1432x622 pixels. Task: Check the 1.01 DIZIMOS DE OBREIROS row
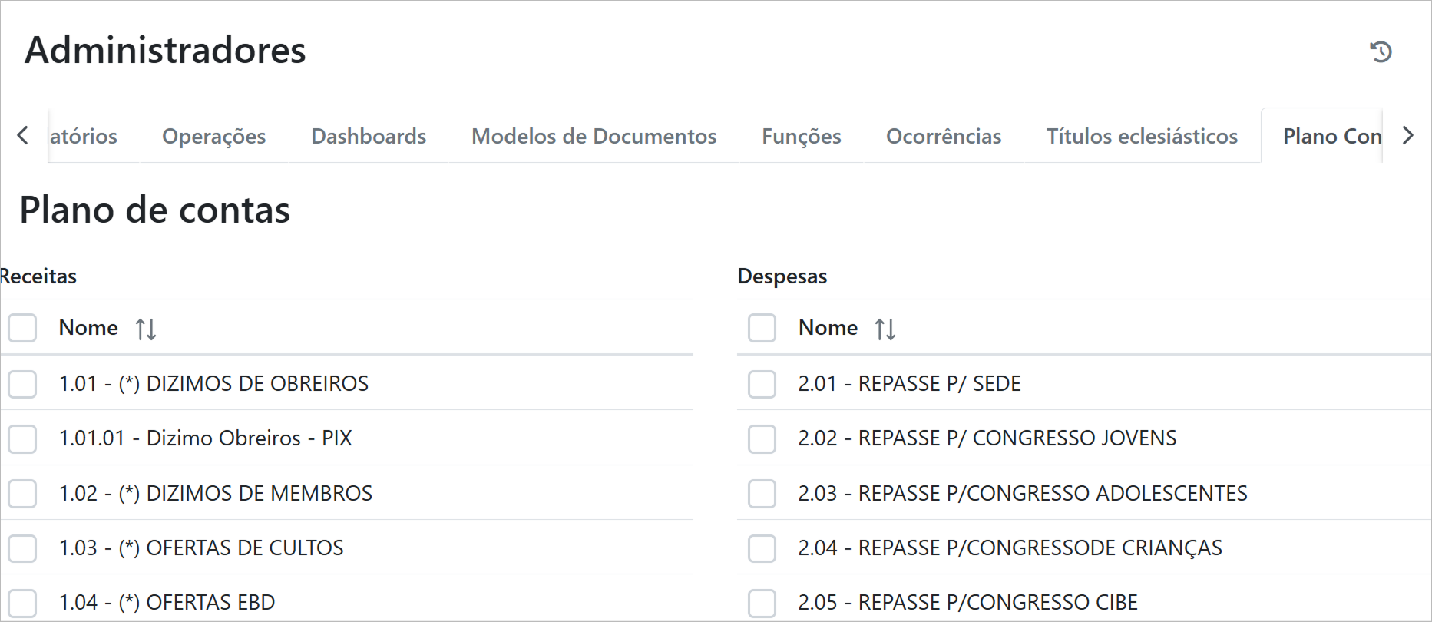22,383
